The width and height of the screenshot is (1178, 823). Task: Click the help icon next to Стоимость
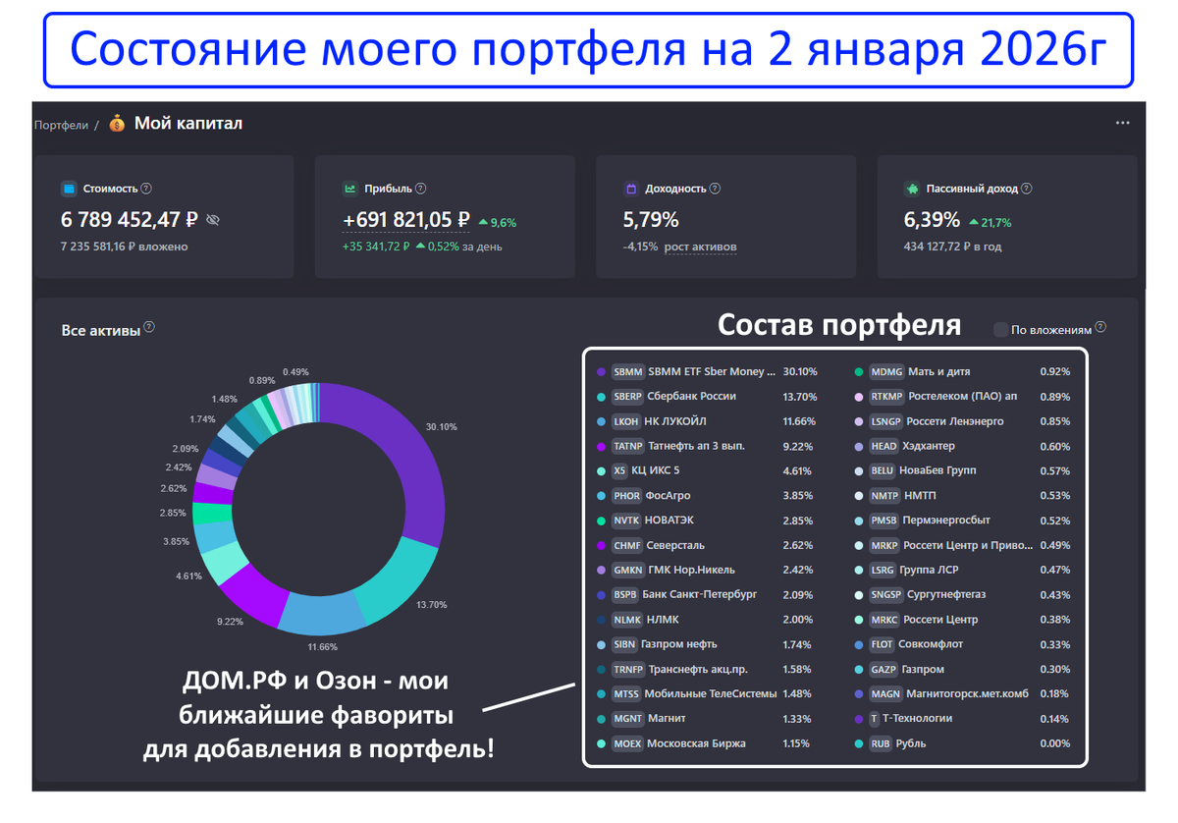(146, 188)
